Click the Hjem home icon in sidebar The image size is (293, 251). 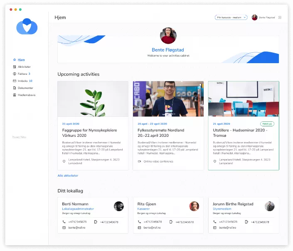[15, 59]
